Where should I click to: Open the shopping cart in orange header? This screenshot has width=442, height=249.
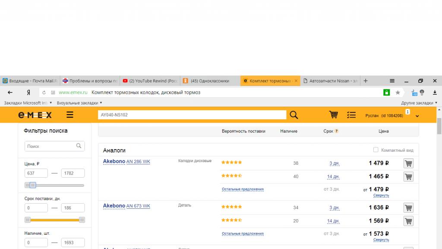(334, 115)
